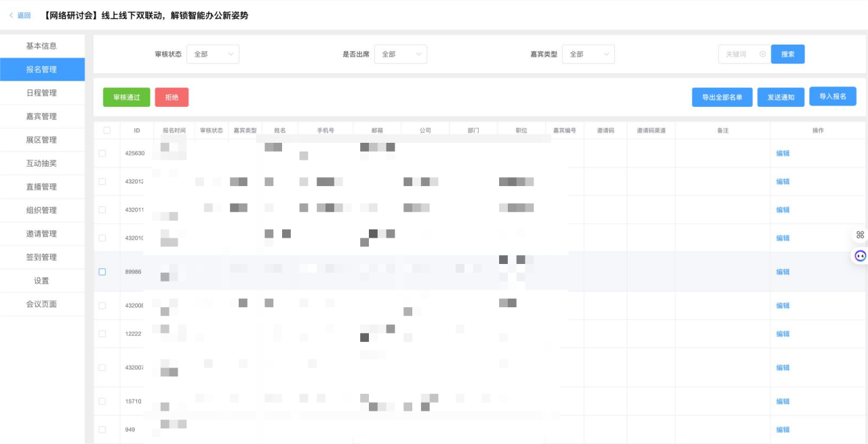Open 直播管理 in the sidebar

[41, 187]
